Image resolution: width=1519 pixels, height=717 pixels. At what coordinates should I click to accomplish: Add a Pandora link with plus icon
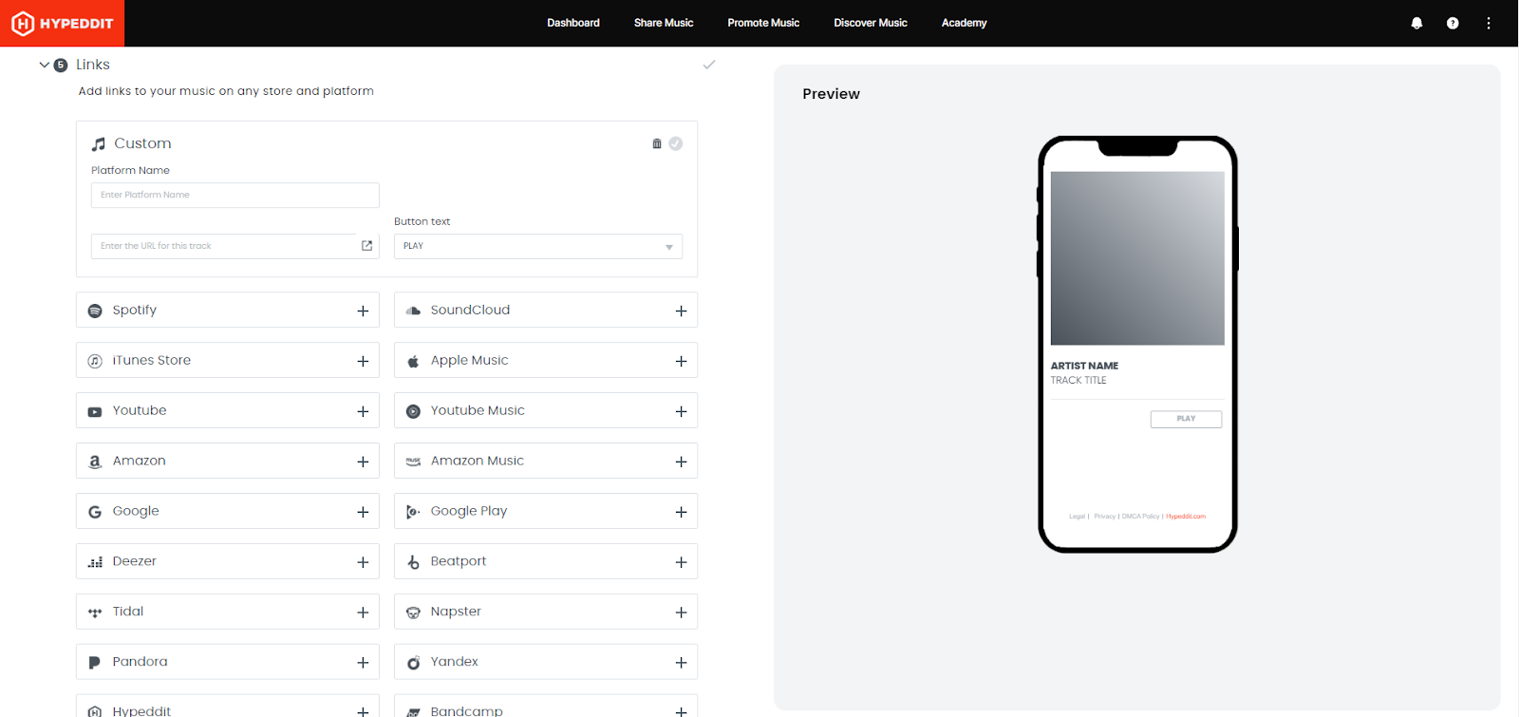(x=363, y=663)
